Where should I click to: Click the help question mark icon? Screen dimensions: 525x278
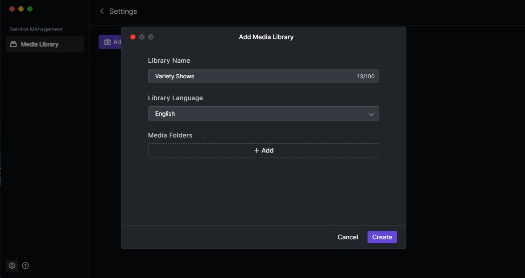[25, 266]
